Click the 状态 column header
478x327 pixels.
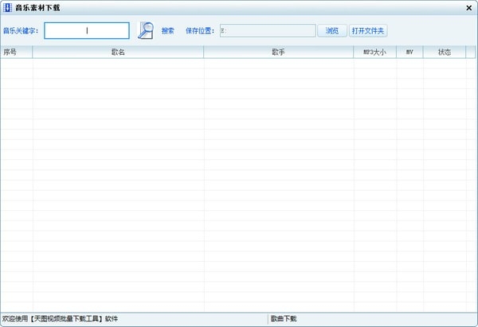point(445,52)
